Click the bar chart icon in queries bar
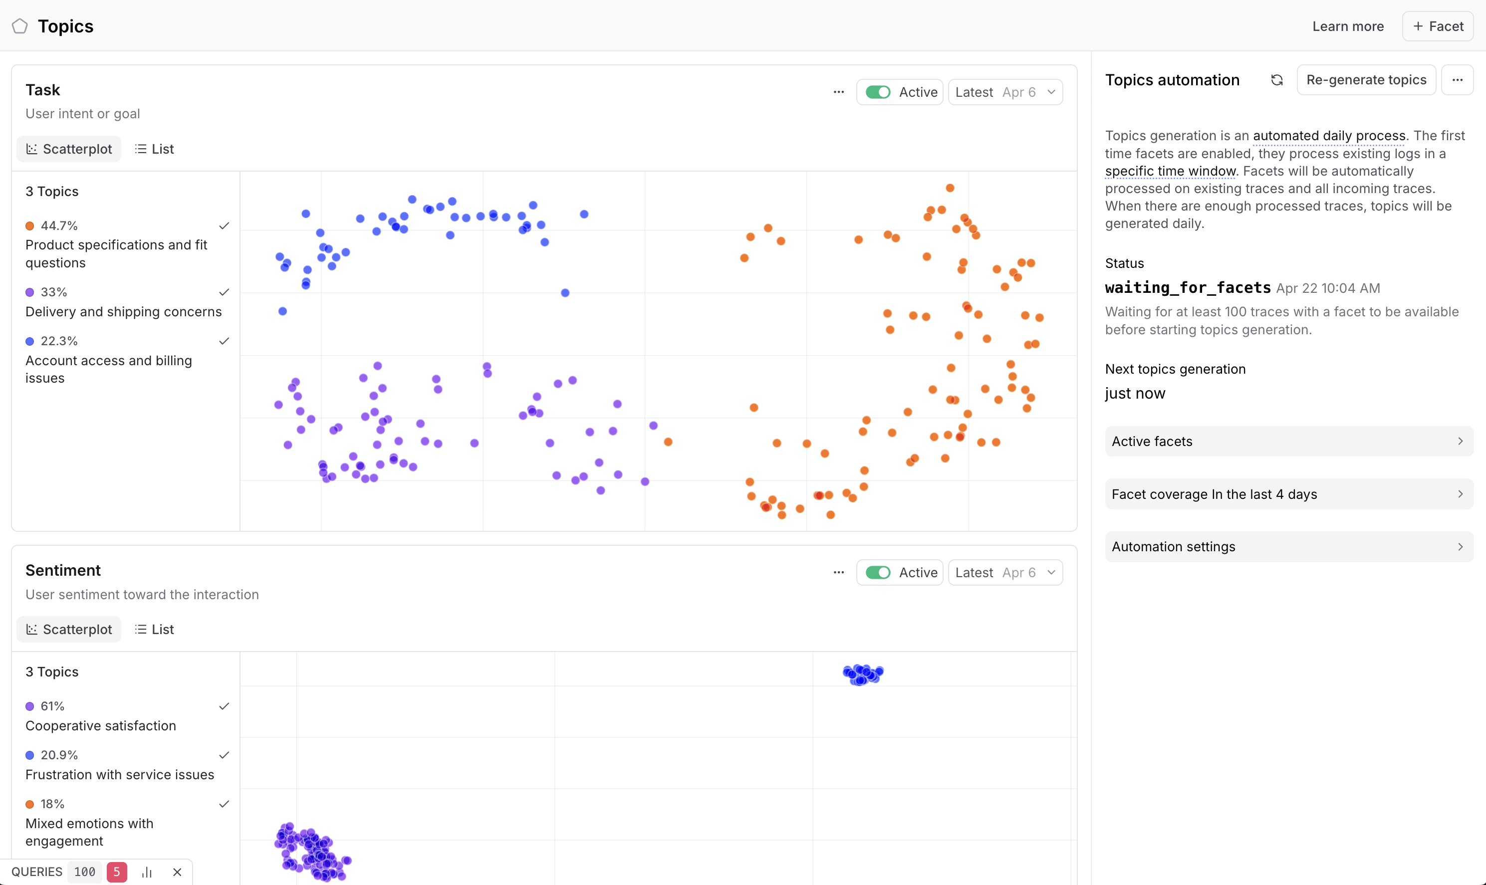Viewport: 1486px width, 885px height. click(x=147, y=872)
